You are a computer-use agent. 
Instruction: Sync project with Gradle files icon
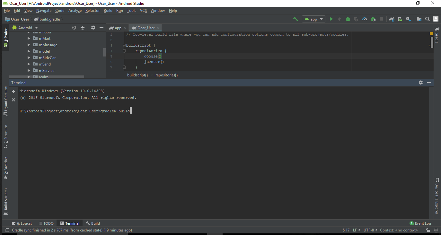click(x=392, y=19)
